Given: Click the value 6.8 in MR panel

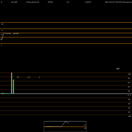Looking at the screenshot, I should pos(29,77).
